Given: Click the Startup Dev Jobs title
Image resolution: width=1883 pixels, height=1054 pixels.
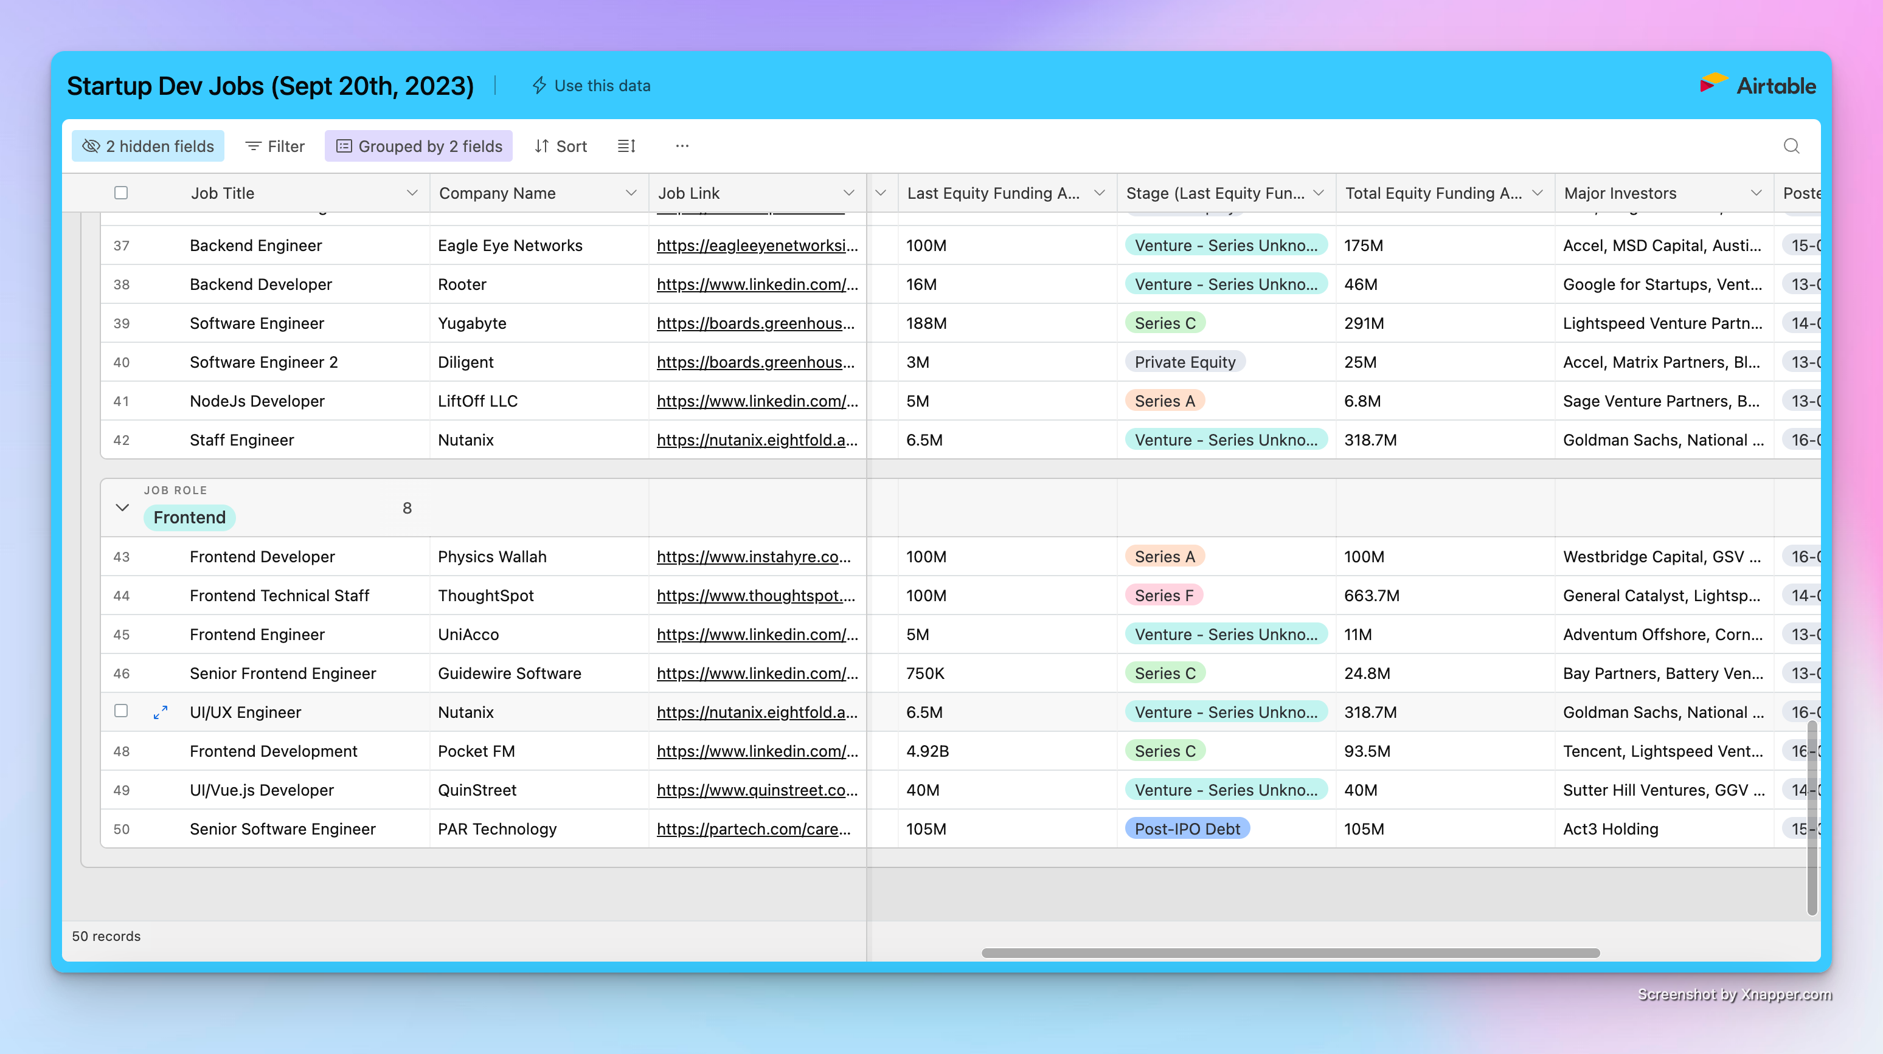Looking at the screenshot, I should point(271,86).
